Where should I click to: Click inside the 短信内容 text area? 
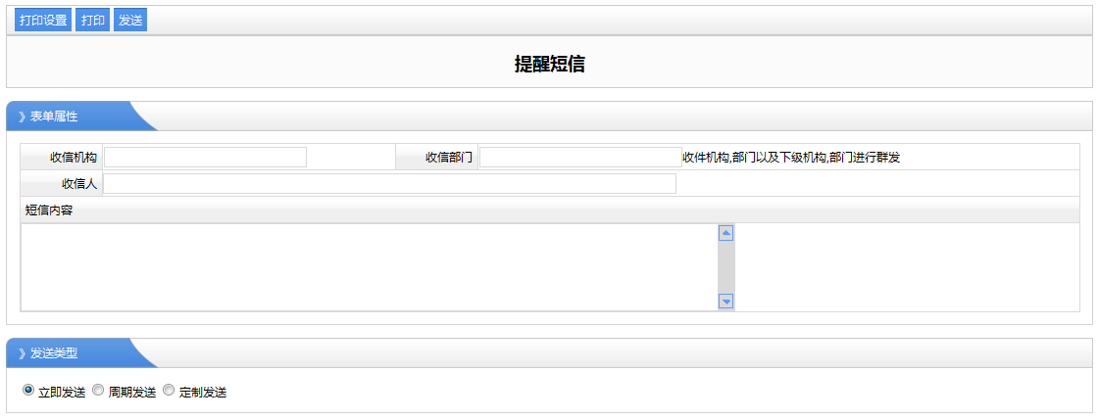(369, 267)
